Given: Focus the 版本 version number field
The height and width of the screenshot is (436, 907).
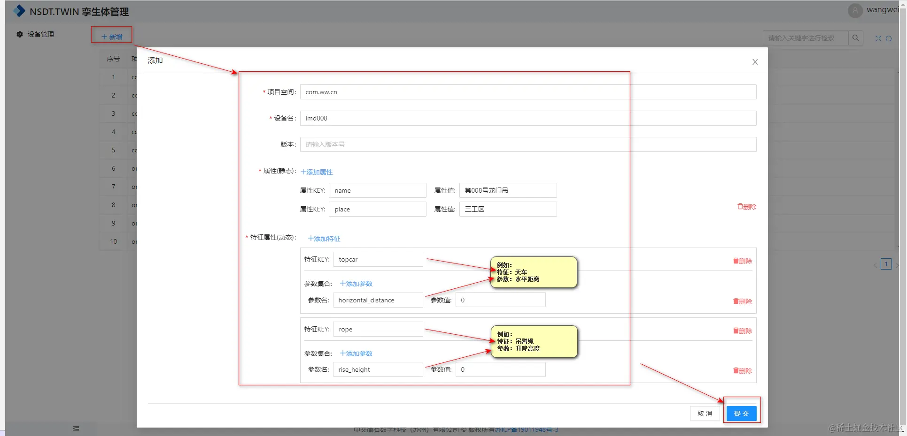Looking at the screenshot, I should [528, 144].
